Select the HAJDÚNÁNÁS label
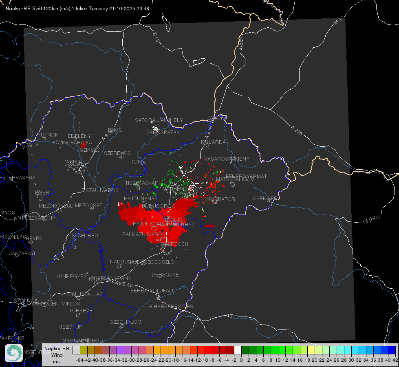Image resolution: width=399 pixels, height=367 pixels. (141, 198)
